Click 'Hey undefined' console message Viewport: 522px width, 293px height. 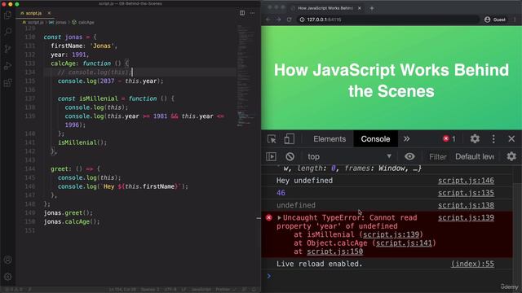click(x=304, y=181)
